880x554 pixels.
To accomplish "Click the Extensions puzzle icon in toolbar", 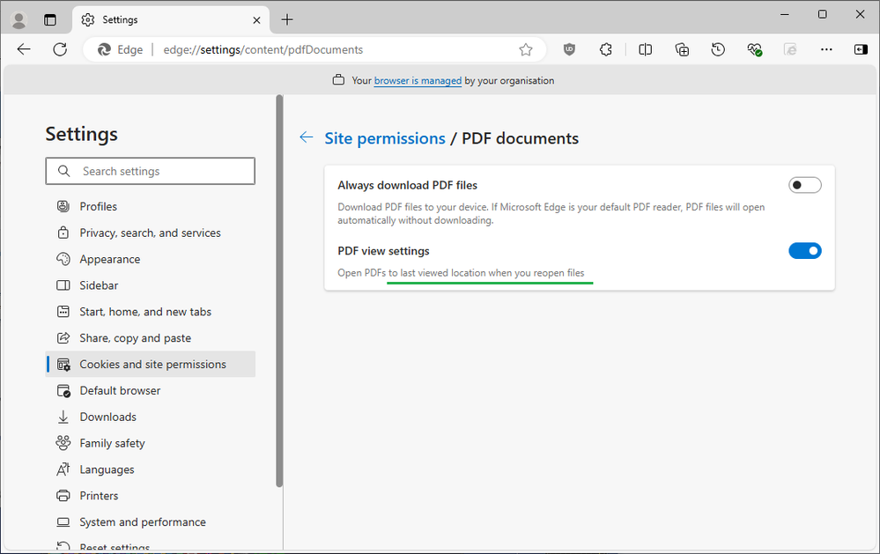I will pos(606,49).
